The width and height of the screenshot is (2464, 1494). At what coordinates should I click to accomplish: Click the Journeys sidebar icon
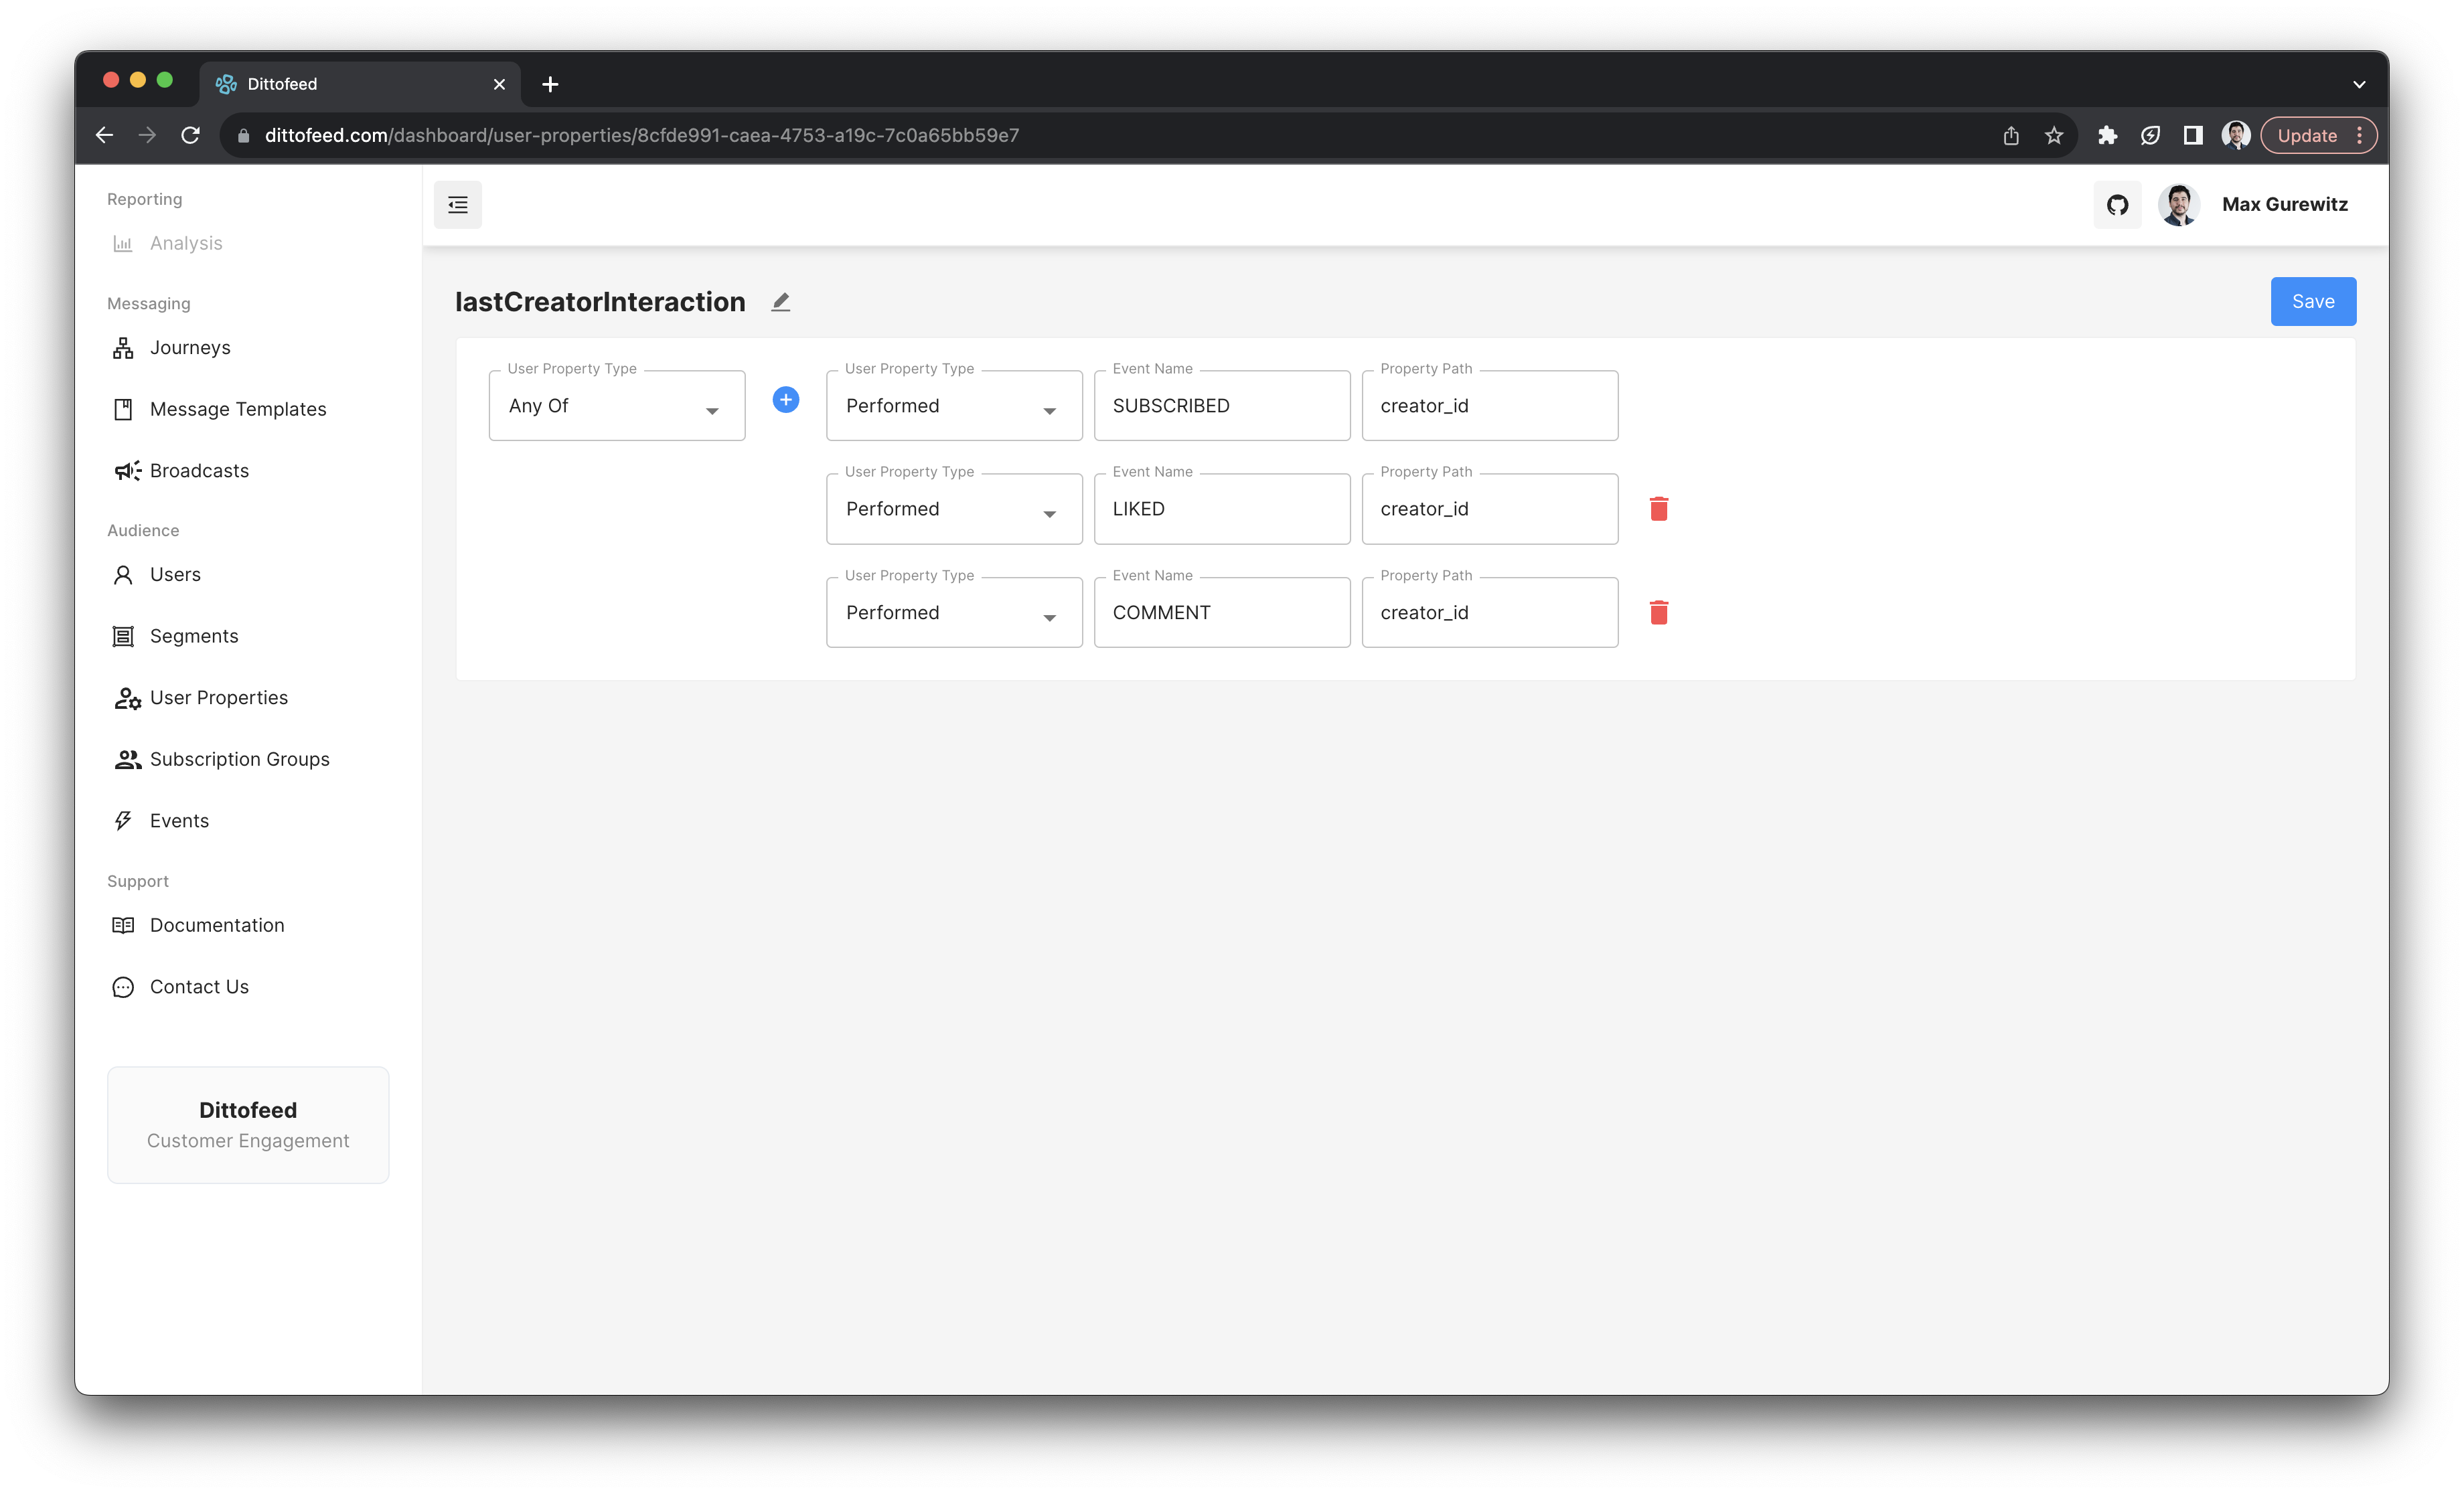pos(123,348)
